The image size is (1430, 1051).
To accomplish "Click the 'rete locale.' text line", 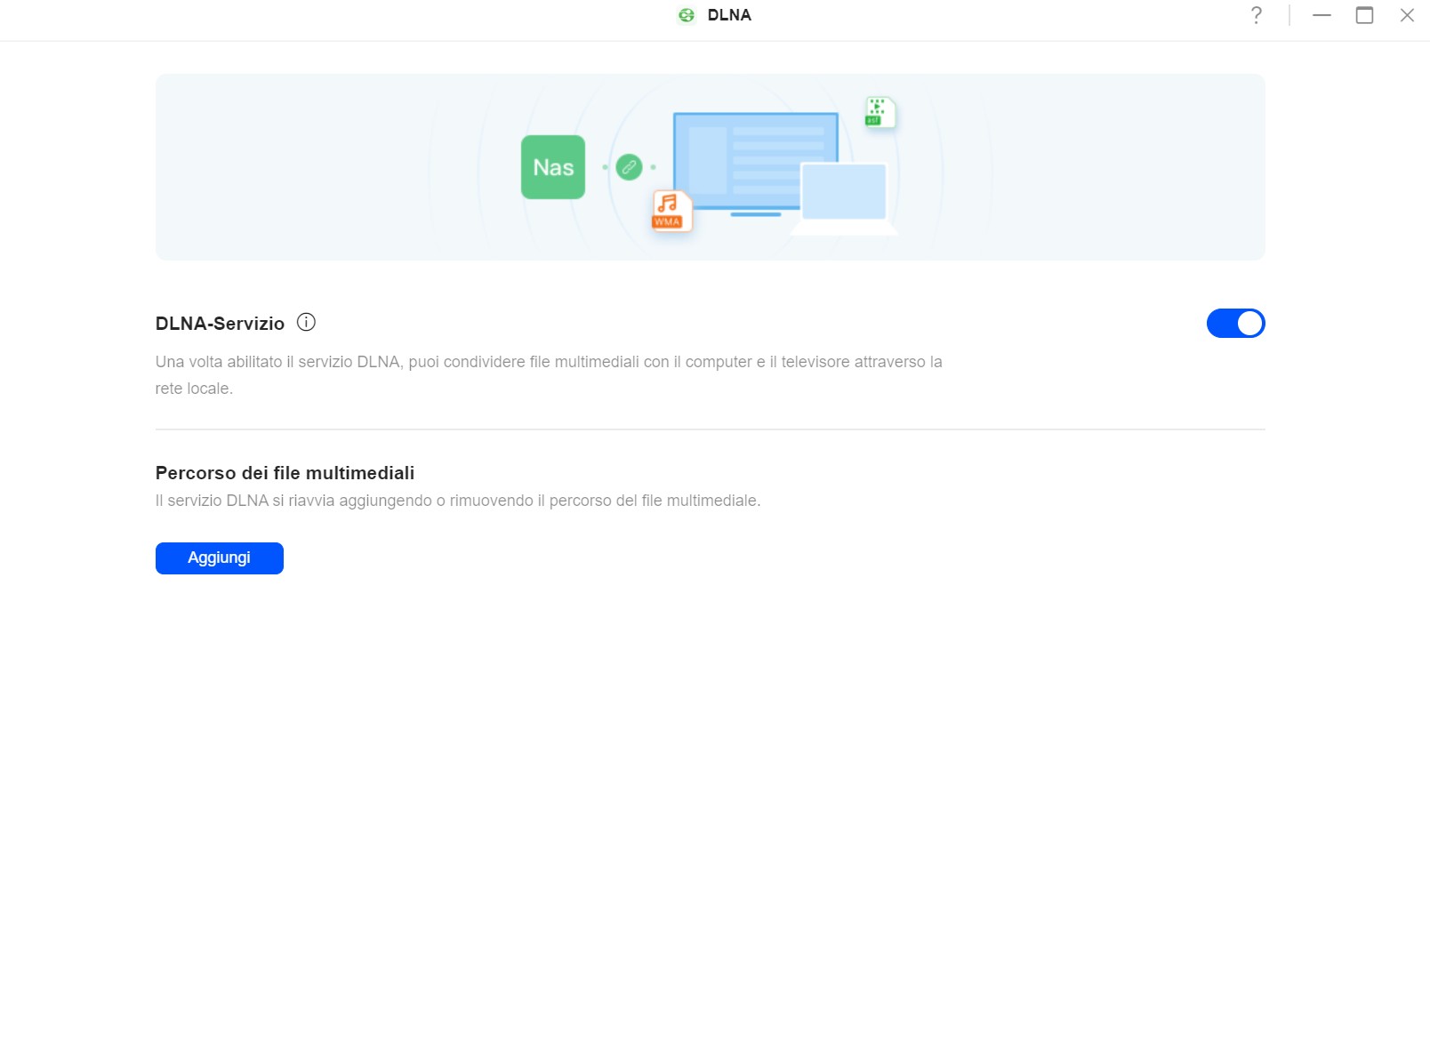I will (194, 389).
